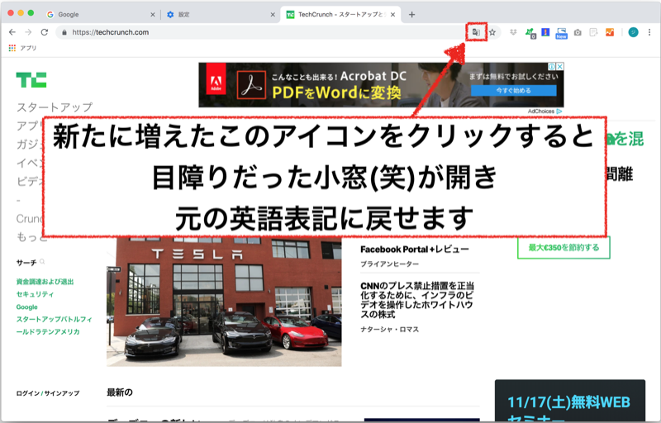Open the Dropbox extension icon
661x423 pixels.
click(513, 32)
